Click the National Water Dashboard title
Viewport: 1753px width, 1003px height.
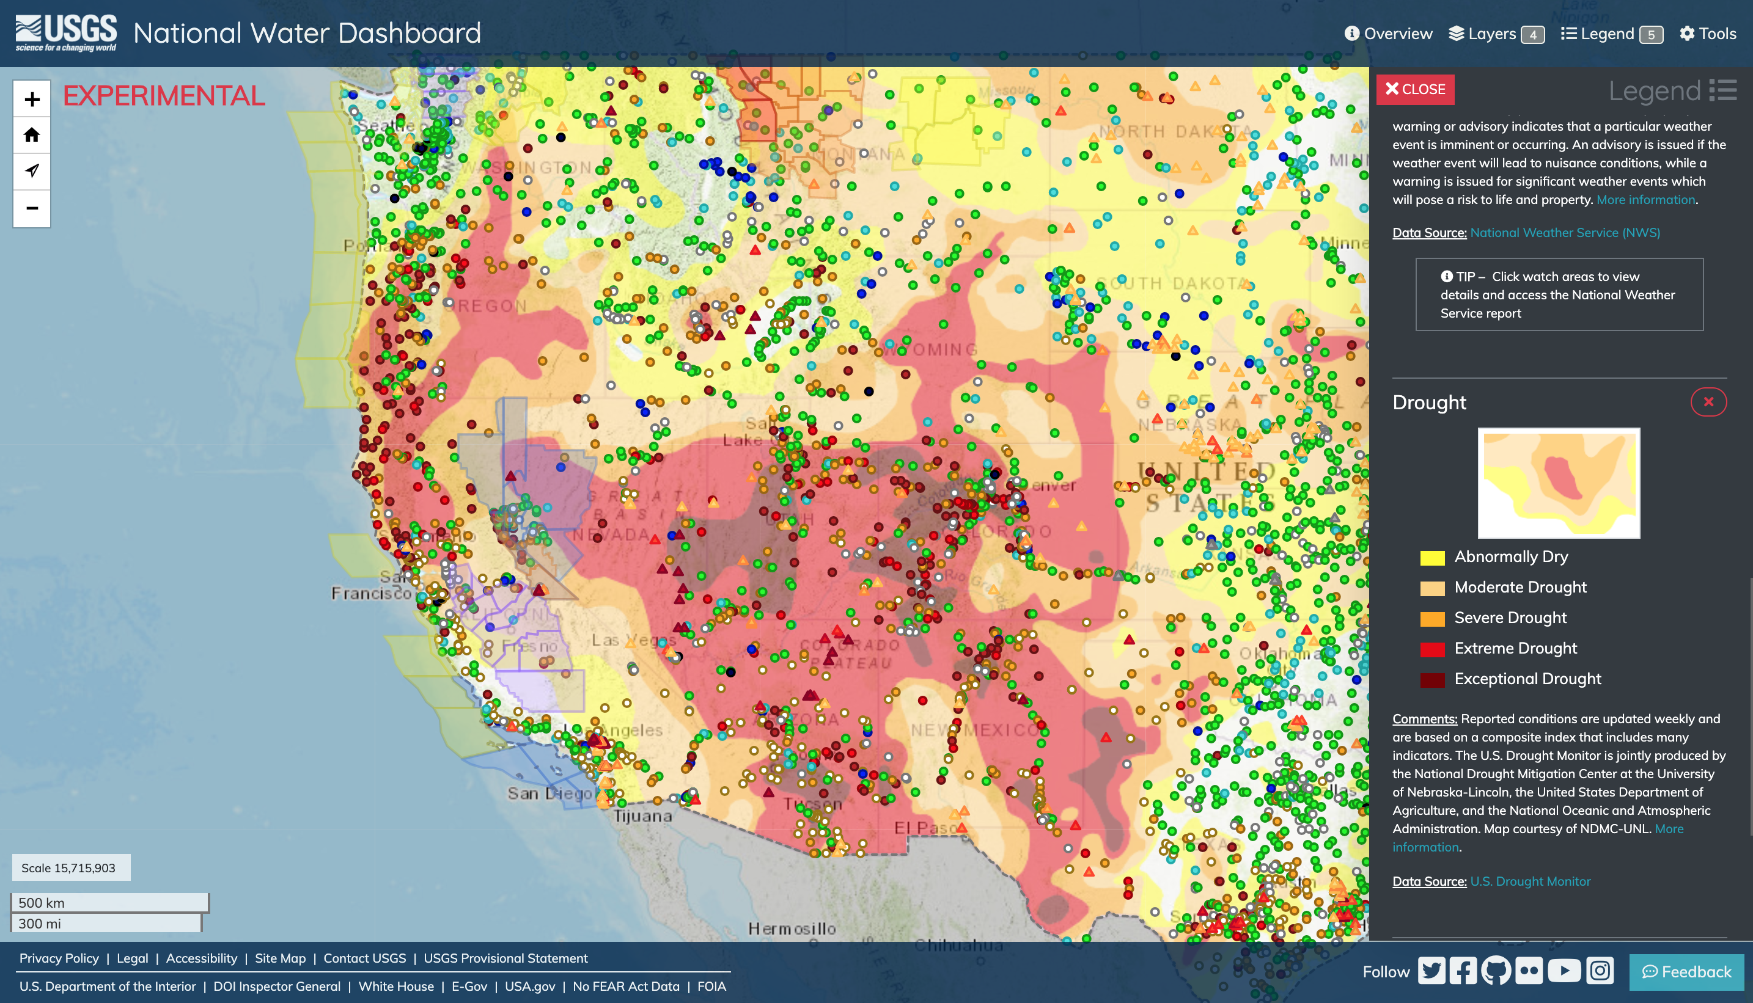point(307,33)
